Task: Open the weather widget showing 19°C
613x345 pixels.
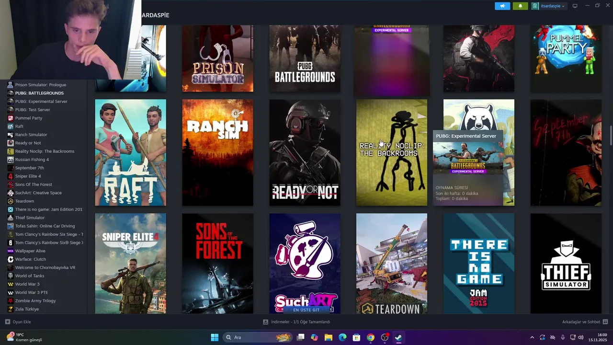Action: click(24, 337)
